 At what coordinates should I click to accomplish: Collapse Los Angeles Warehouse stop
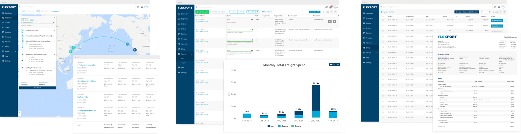click(x=54, y=68)
